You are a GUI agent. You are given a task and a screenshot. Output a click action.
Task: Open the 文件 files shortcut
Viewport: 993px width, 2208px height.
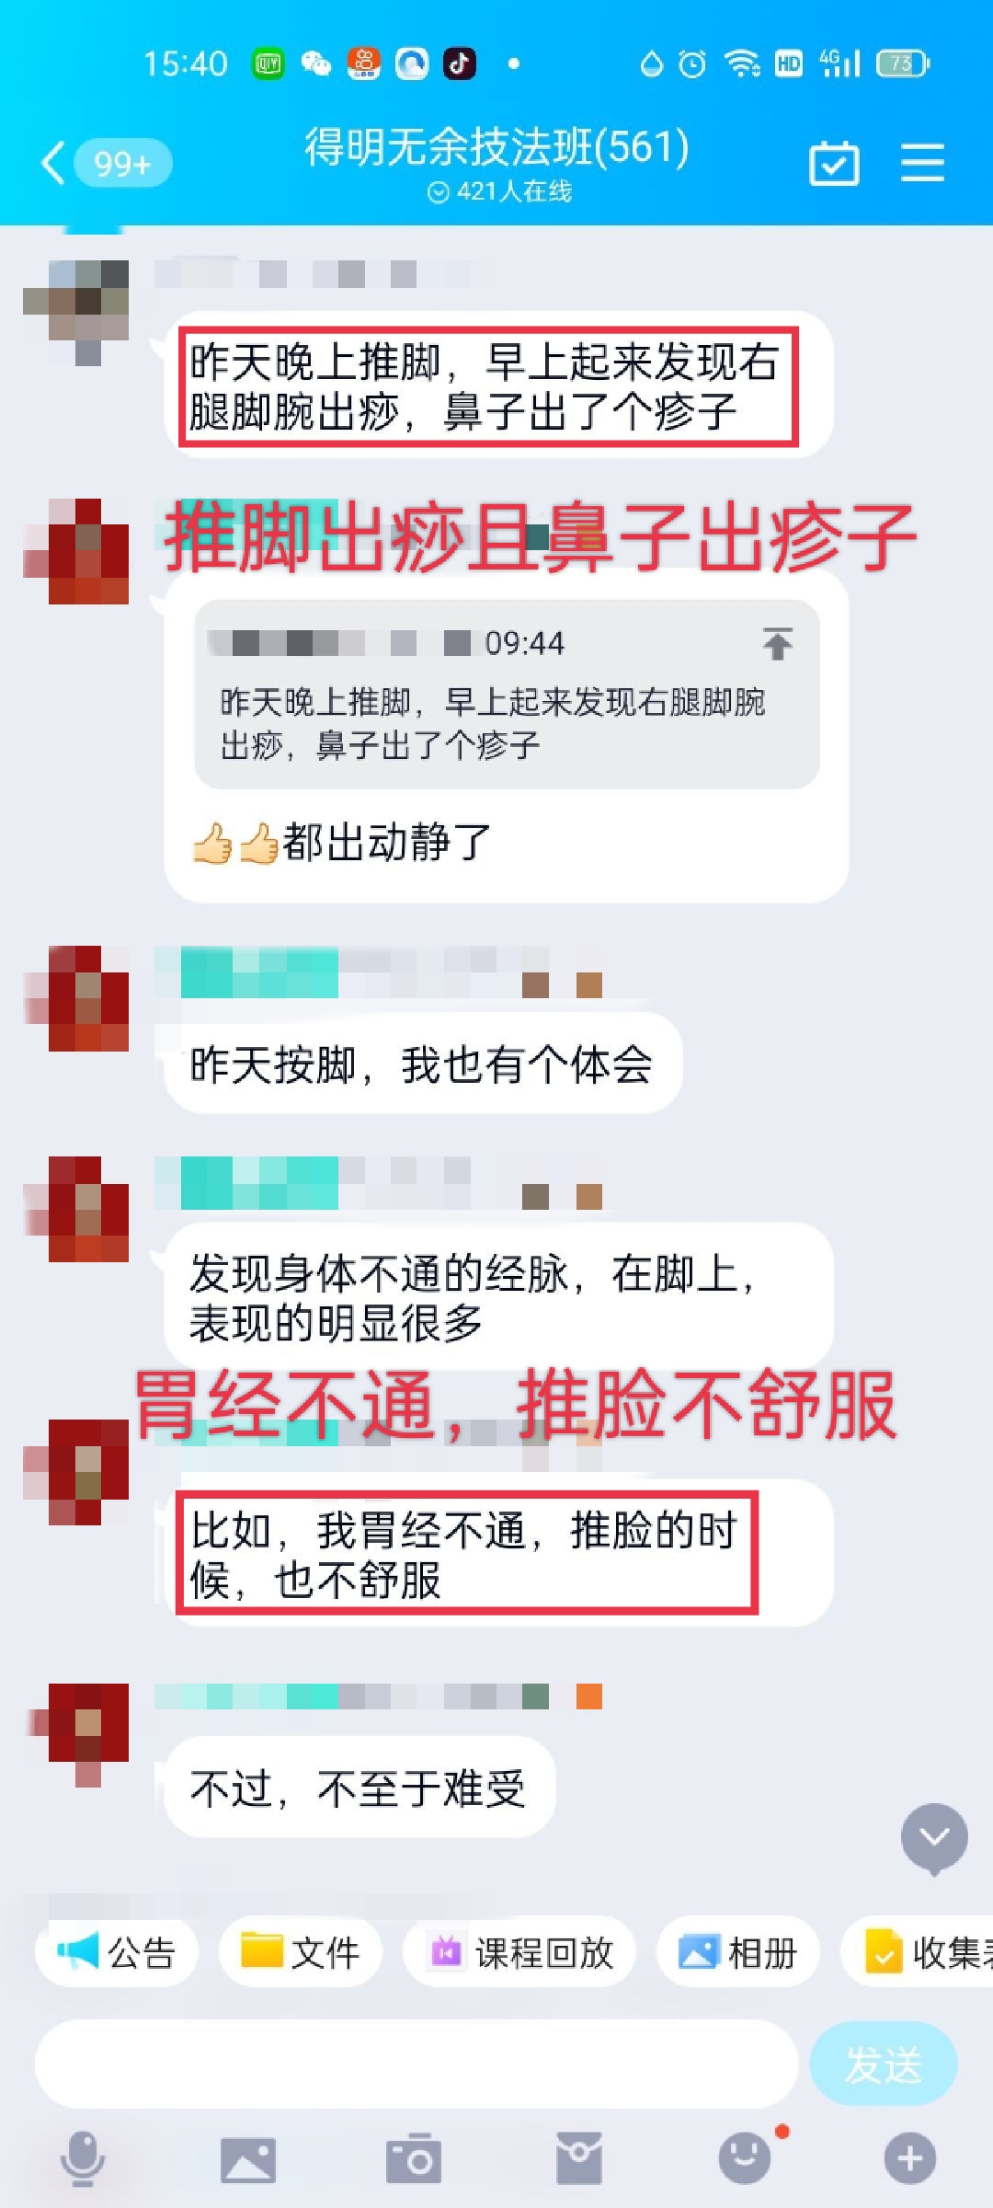[301, 1952]
